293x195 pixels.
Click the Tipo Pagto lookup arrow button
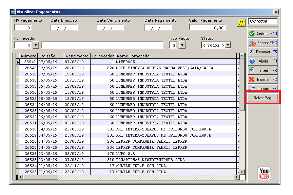[x=182, y=45]
